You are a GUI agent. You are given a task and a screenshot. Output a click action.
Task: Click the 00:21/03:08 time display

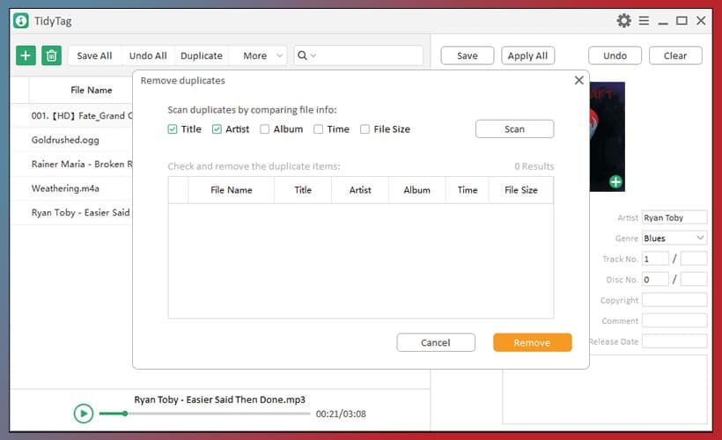(x=342, y=414)
